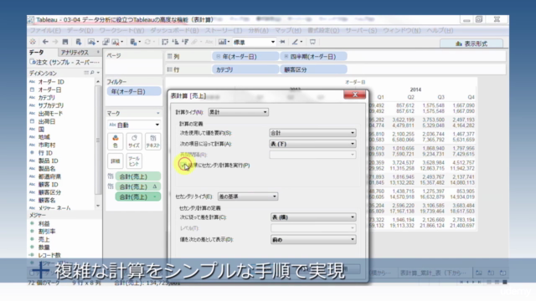Image resolution: width=536 pixels, height=301 pixels.
Task: Click the 合計(売上) pill with delta symbol
Action: point(138,186)
